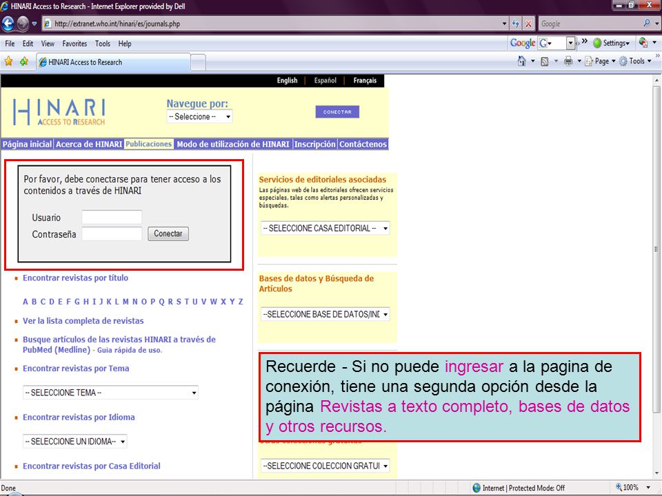The height and width of the screenshot is (496, 662).
Task: Open the Acerca de HINARI nav tab
Action: 89,144
